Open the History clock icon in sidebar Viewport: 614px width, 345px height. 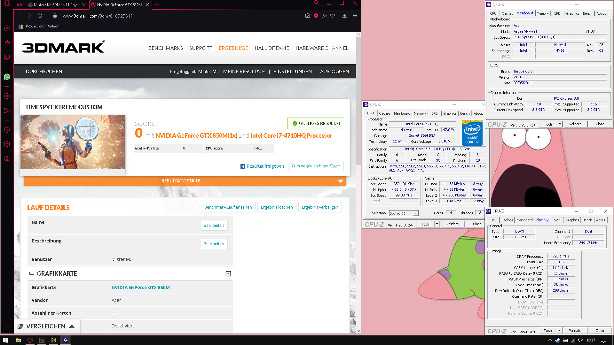pyautogui.click(x=7, y=130)
